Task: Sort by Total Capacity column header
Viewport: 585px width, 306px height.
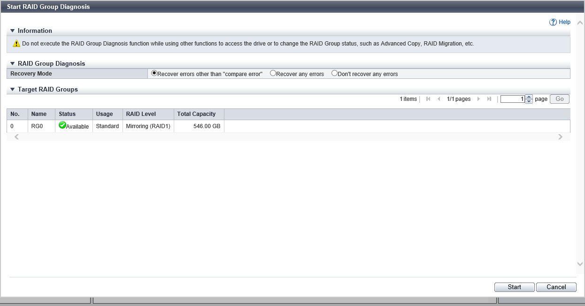Action: pos(196,114)
